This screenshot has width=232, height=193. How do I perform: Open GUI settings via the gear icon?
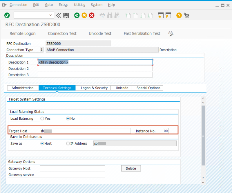click(x=186, y=15)
